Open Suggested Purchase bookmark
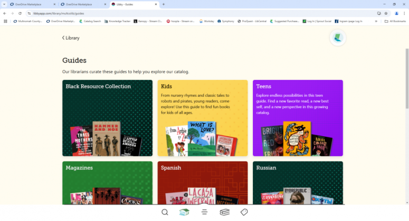Screen dimensions: 409x221 [x=284, y=22]
